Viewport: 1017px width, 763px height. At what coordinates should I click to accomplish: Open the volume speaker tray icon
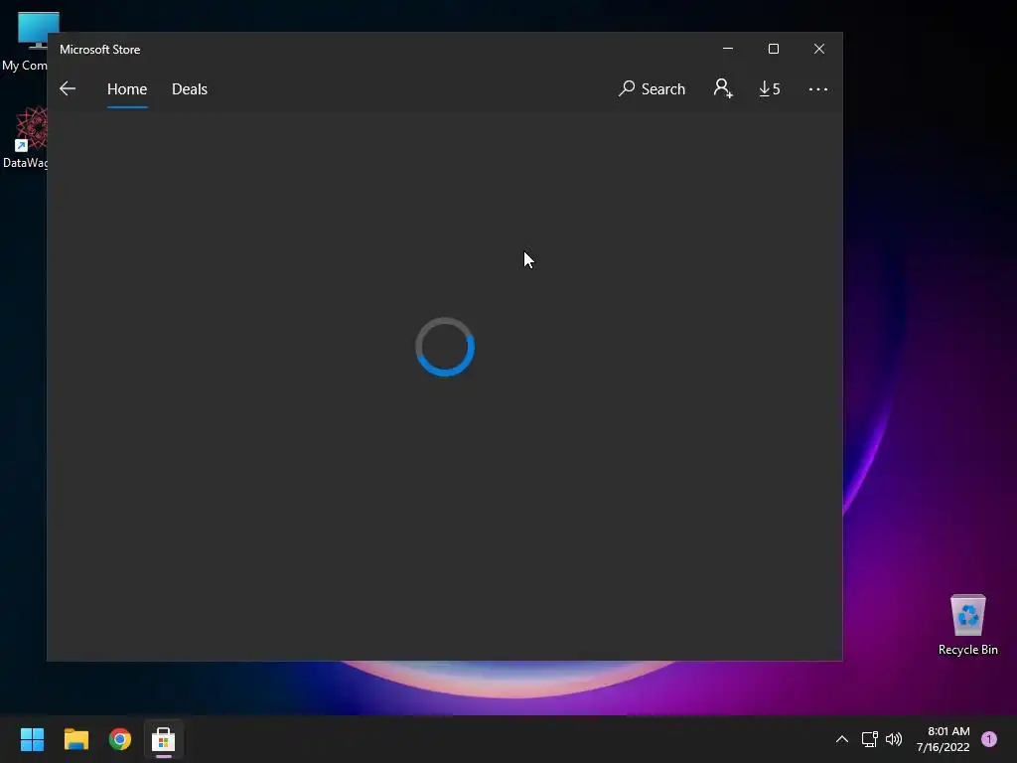(894, 739)
